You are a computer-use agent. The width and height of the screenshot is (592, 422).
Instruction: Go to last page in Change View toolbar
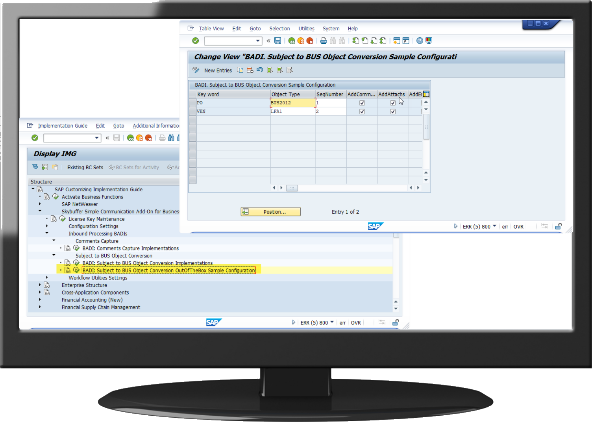tap(383, 41)
